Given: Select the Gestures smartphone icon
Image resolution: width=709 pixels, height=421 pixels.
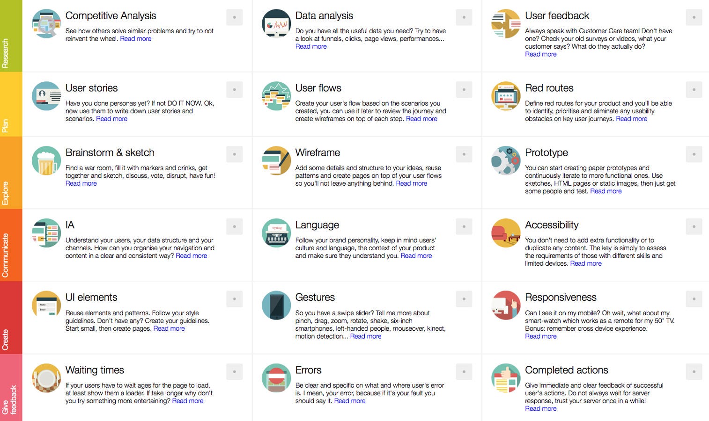Looking at the screenshot, I should 276,305.
